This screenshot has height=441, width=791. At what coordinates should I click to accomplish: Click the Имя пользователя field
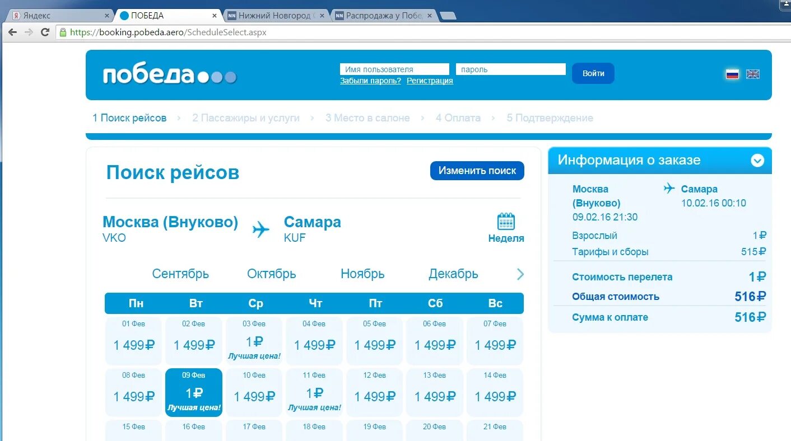tap(394, 69)
